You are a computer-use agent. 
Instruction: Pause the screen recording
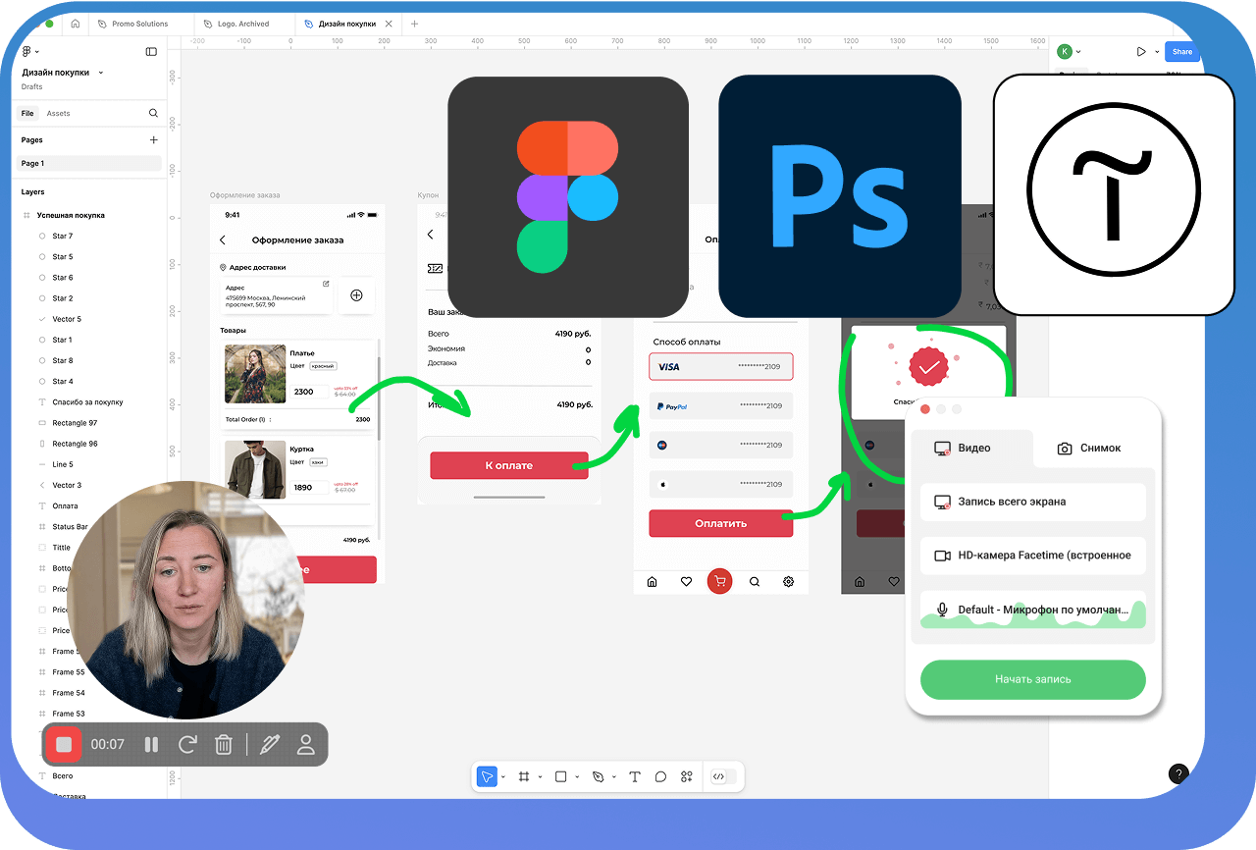pyautogui.click(x=151, y=744)
